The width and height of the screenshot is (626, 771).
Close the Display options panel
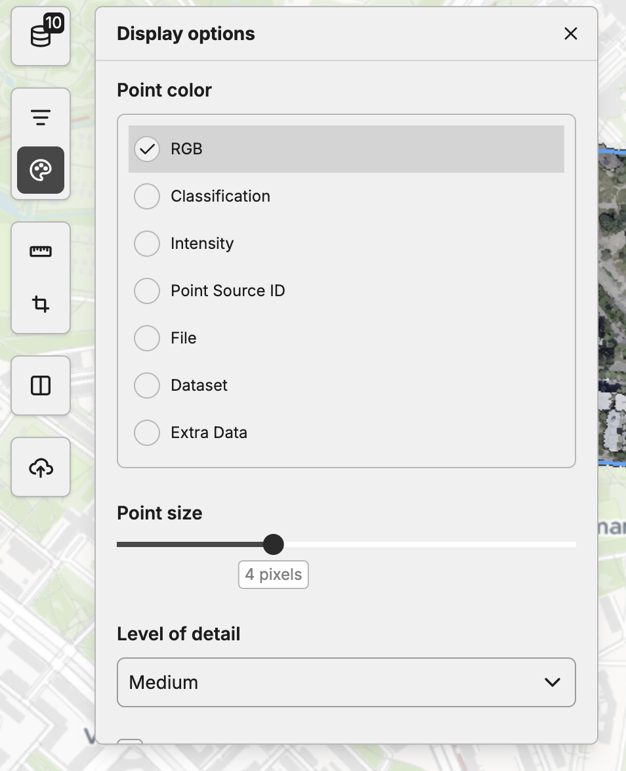(570, 34)
